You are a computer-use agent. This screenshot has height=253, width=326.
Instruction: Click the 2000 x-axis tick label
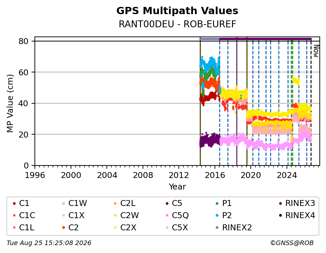71,175
